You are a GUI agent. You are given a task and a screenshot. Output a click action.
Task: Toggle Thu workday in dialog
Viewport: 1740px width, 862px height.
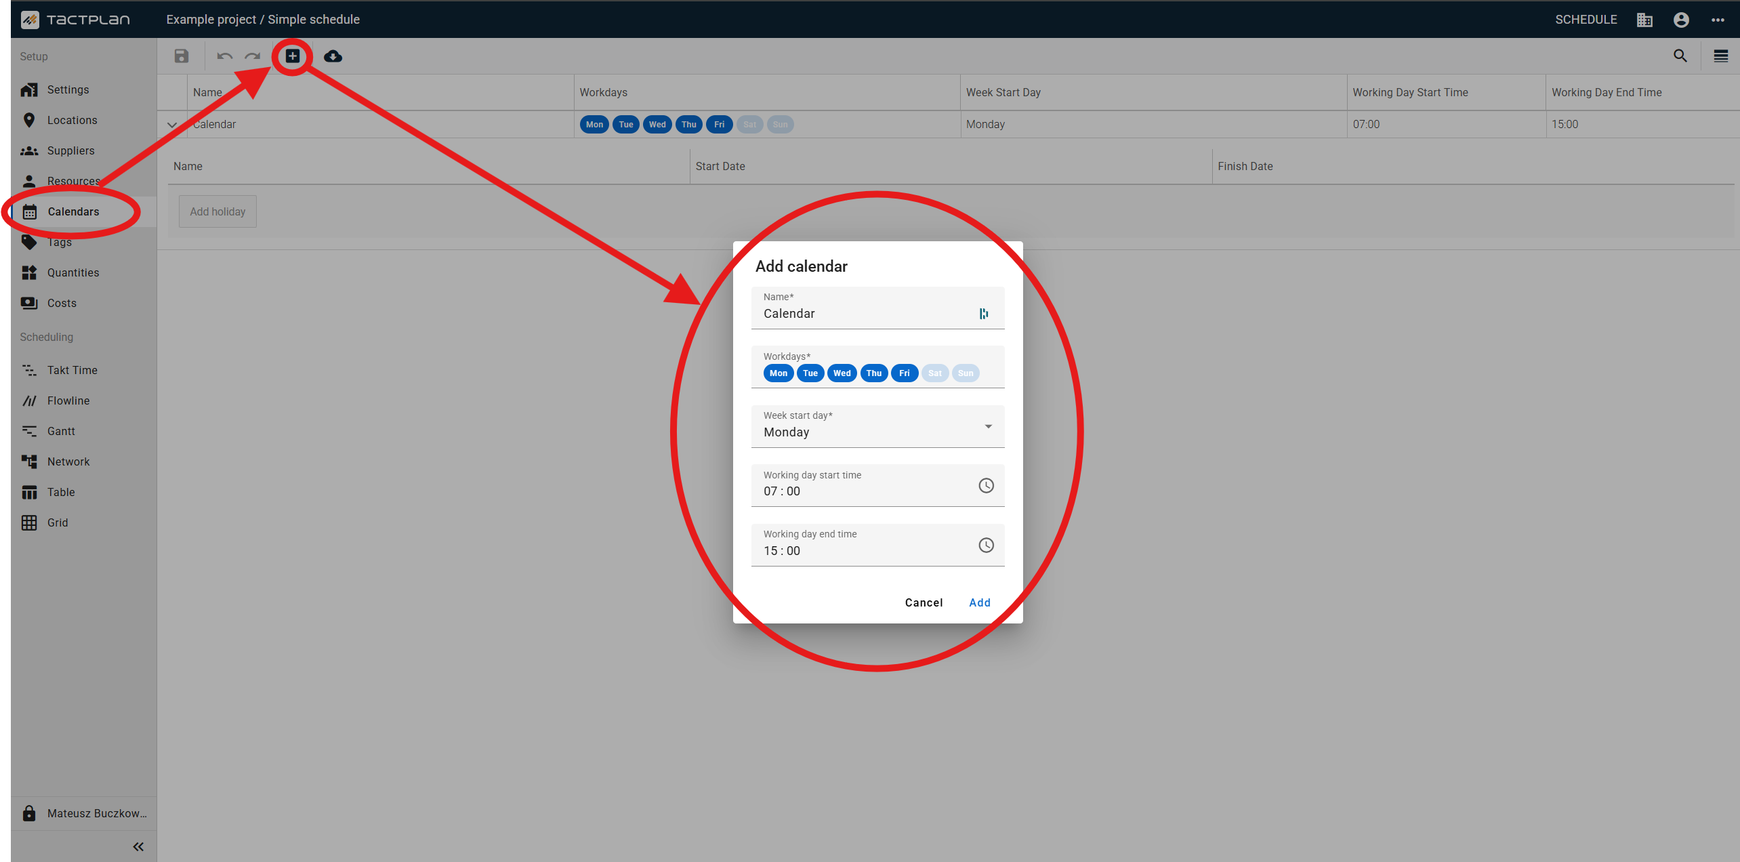coord(874,373)
